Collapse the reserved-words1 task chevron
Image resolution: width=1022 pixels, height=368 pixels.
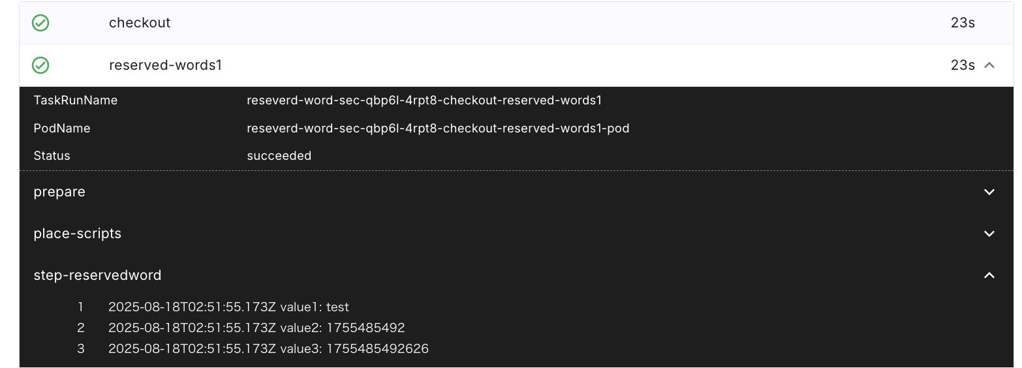tap(989, 65)
